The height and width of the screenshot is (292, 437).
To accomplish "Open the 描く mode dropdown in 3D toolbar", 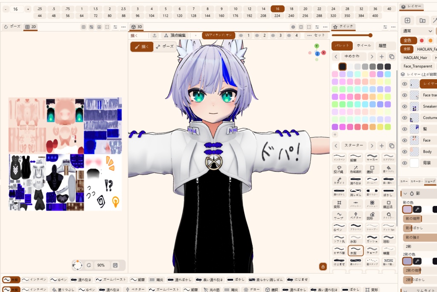I will [139, 35].
